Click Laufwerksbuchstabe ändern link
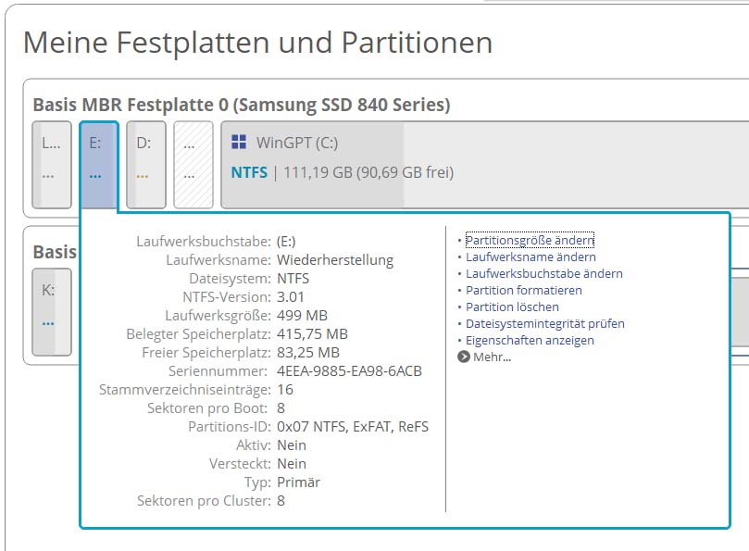Image resolution: width=749 pixels, height=551 pixels. (543, 274)
